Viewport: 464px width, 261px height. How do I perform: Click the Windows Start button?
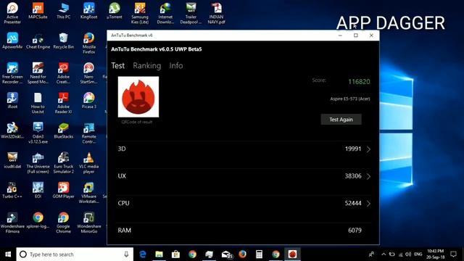point(8,254)
